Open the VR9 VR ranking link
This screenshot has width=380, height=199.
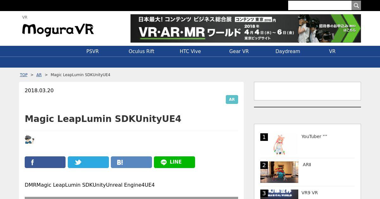tap(310, 193)
